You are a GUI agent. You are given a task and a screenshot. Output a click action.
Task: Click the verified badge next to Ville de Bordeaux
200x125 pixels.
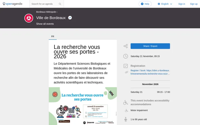click(x=70, y=17)
